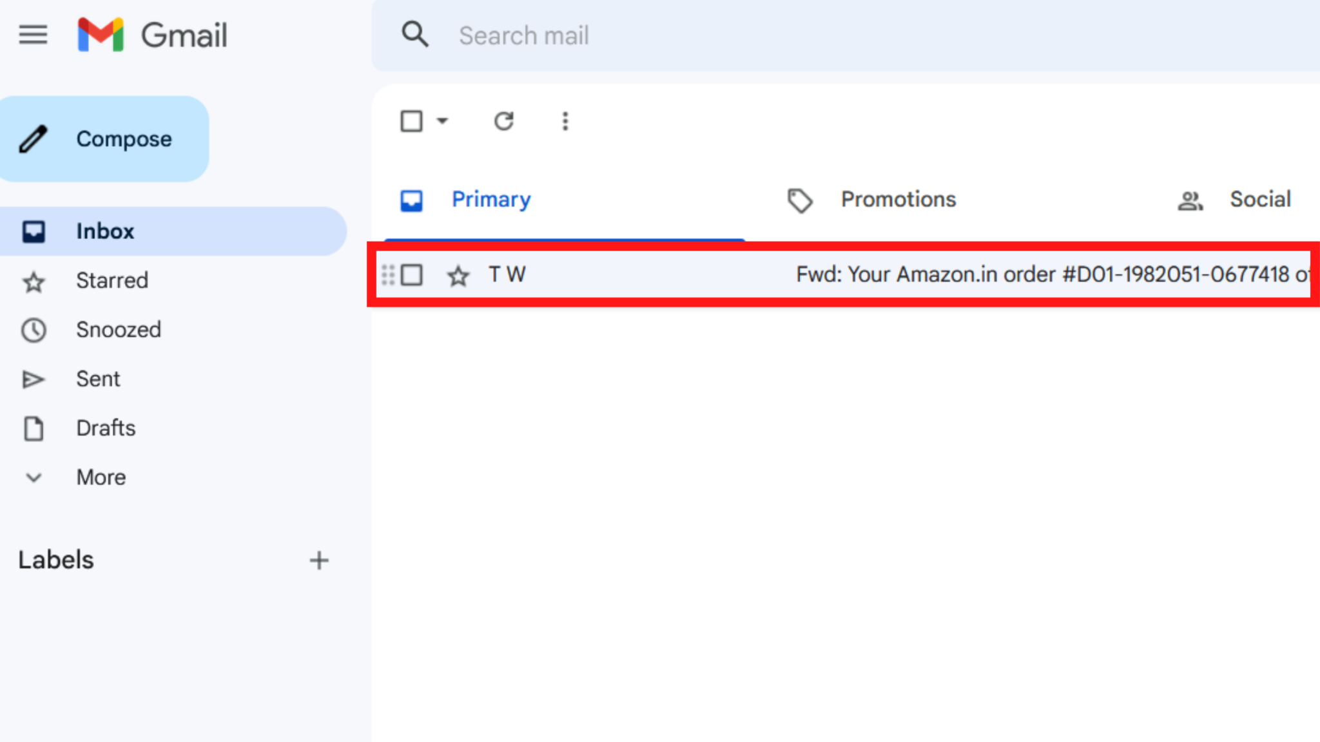Expand the More section in the sidebar
The width and height of the screenshot is (1320, 742).
[x=101, y=477]
